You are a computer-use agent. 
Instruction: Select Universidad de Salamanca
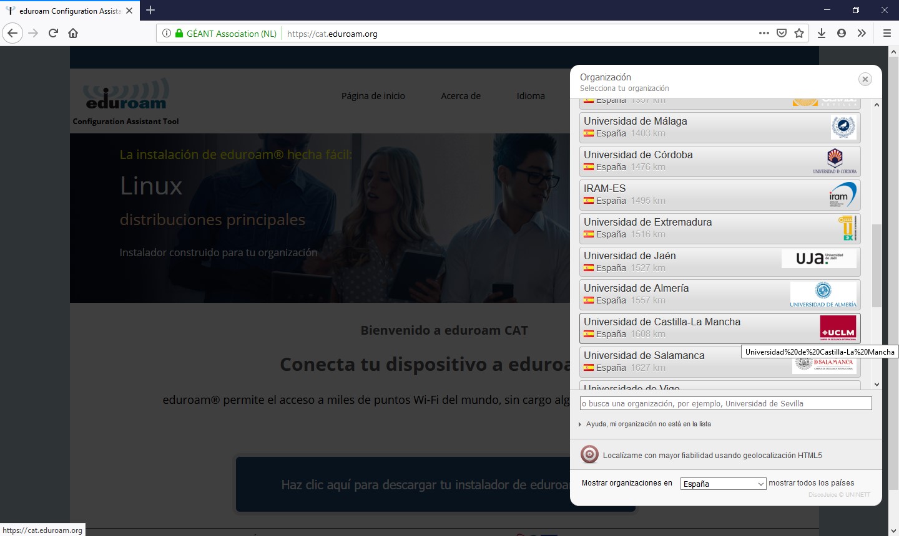click(720, 362)
